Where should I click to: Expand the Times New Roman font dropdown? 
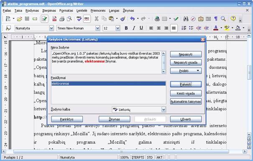point(97,29)
